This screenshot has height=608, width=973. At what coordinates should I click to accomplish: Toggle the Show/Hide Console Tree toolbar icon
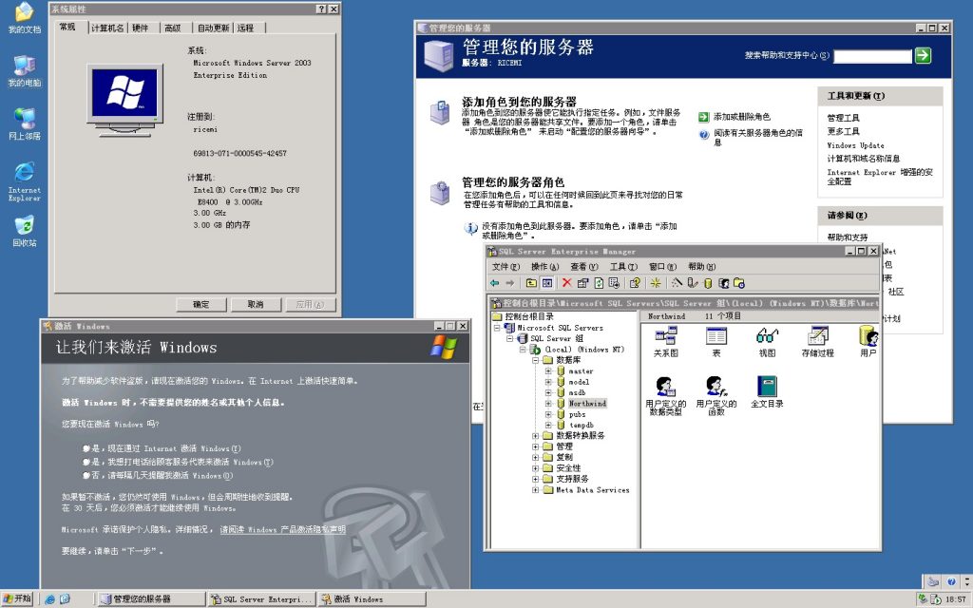(546, 283)
